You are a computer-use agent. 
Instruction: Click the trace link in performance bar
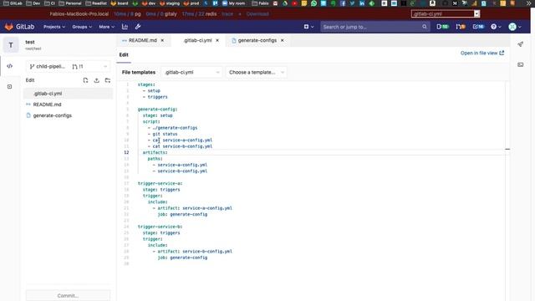click(x=227, y=14)
